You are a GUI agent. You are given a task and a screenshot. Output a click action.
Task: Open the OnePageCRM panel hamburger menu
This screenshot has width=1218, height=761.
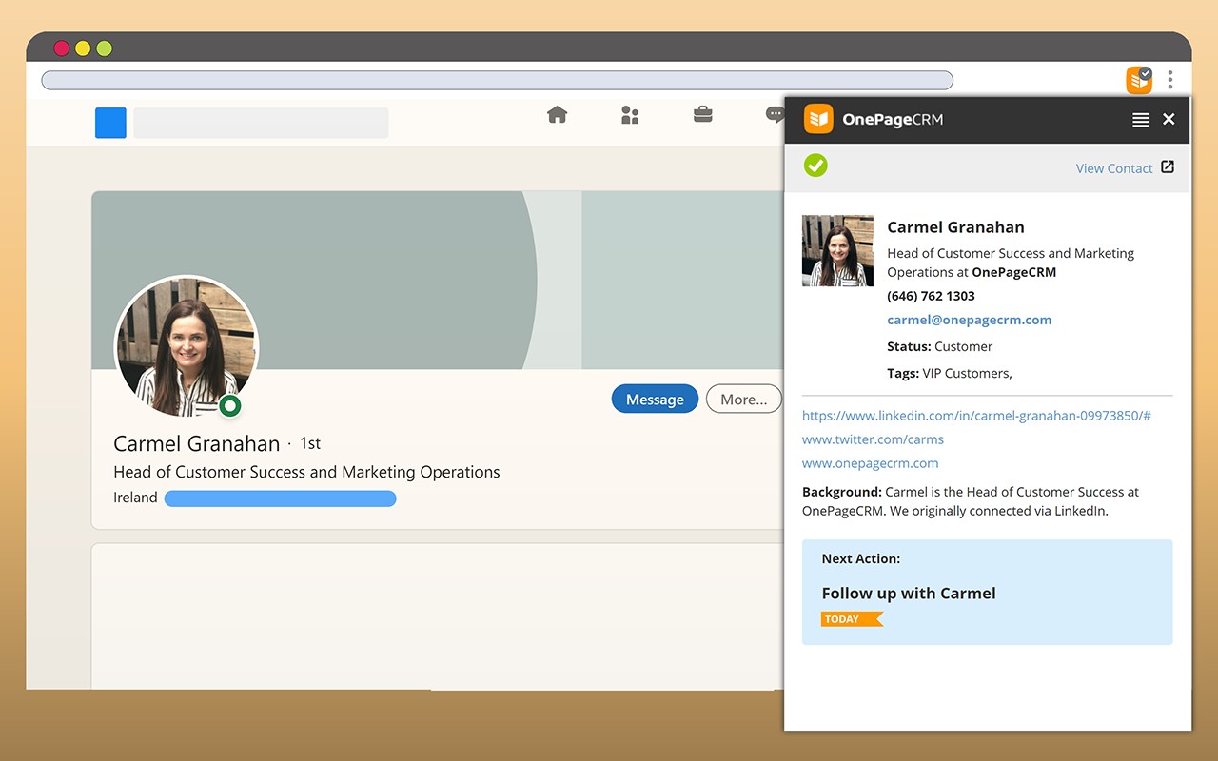[x=1141, y=120]
